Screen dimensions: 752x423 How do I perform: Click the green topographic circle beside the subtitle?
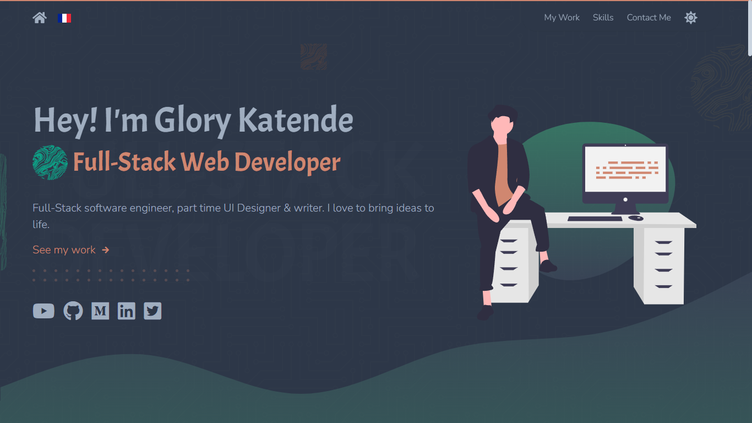click(50, 162)
